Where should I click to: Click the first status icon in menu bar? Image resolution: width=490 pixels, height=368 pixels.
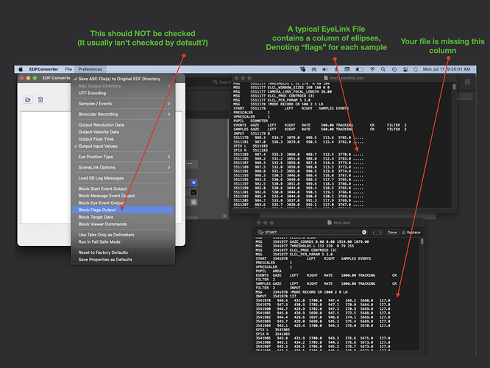coord(303,69)
